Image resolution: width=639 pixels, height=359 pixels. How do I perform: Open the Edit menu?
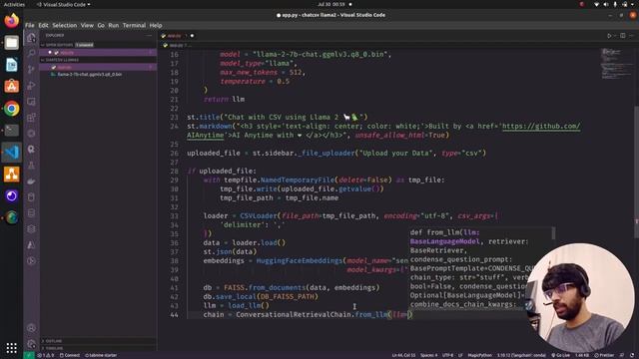[43, 25]
